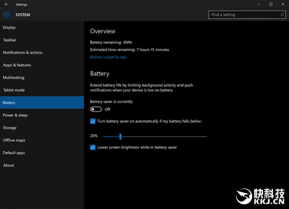Uncheck Lower screen brightness in battery saver
Image resolution: width=289 pixels, height=209 pixels.
pos(92,147)
